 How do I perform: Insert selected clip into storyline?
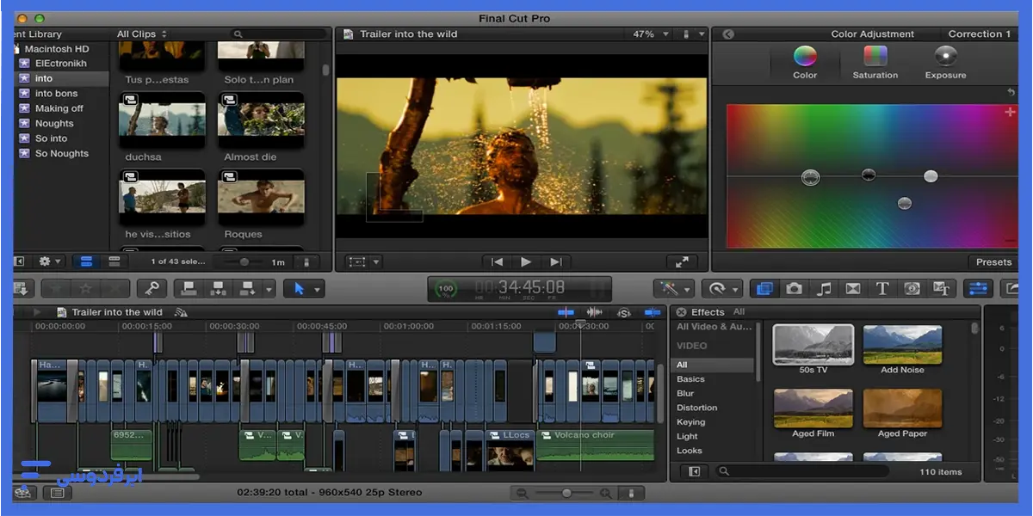pyautogui.click(x=219, y=289)
